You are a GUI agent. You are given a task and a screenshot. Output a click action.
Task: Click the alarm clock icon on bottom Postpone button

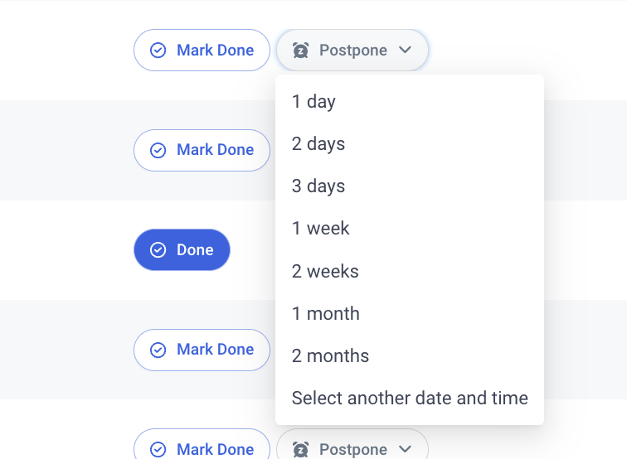tap(300, 449)
